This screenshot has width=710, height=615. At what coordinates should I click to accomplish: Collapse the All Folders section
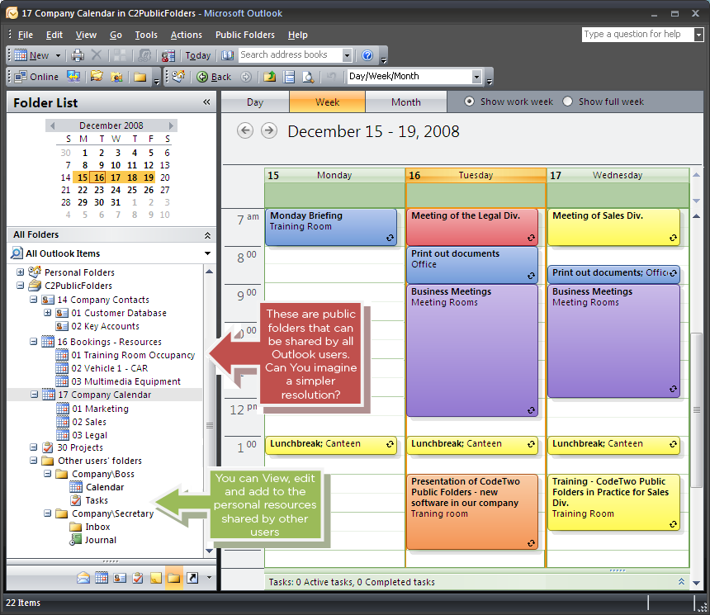tap(207, 235)
